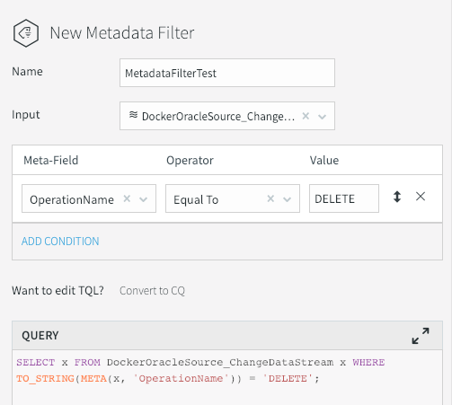Clear the Input stream selection

click(x=306, y=116)
